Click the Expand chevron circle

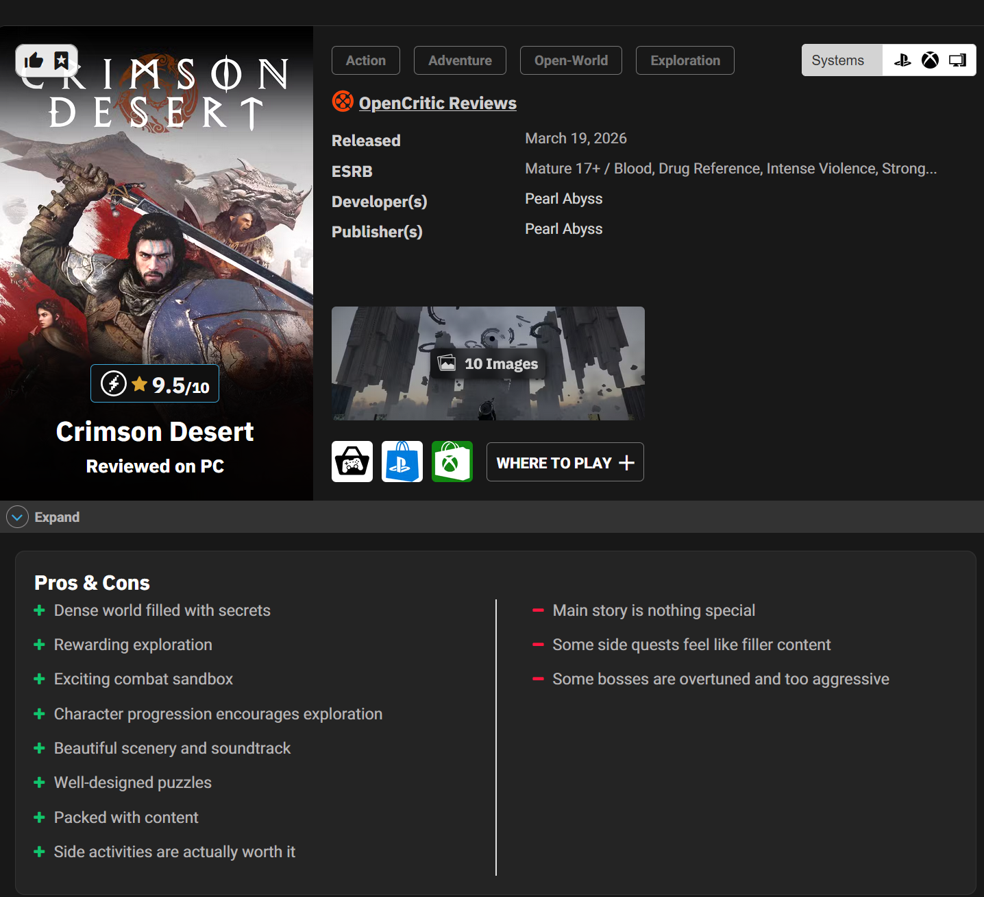[x=17, y=517]
